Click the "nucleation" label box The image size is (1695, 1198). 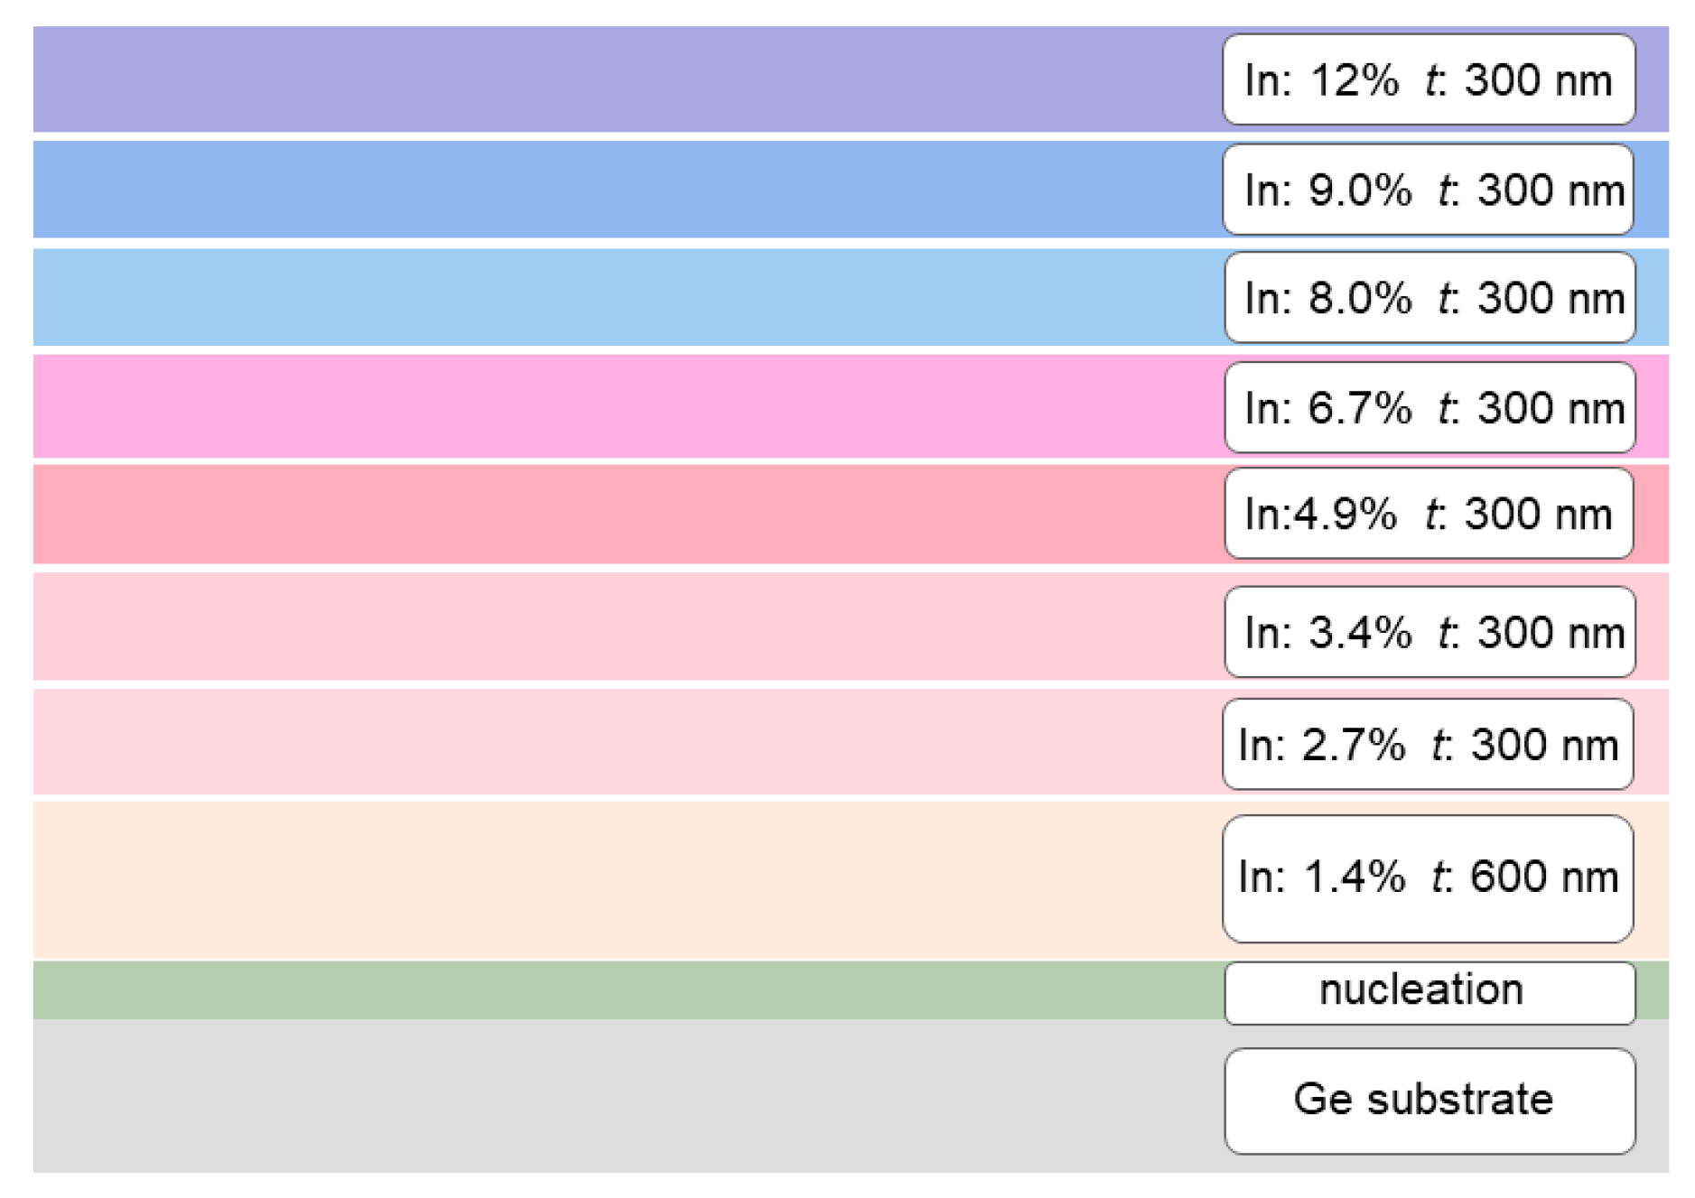[1429, 992]
